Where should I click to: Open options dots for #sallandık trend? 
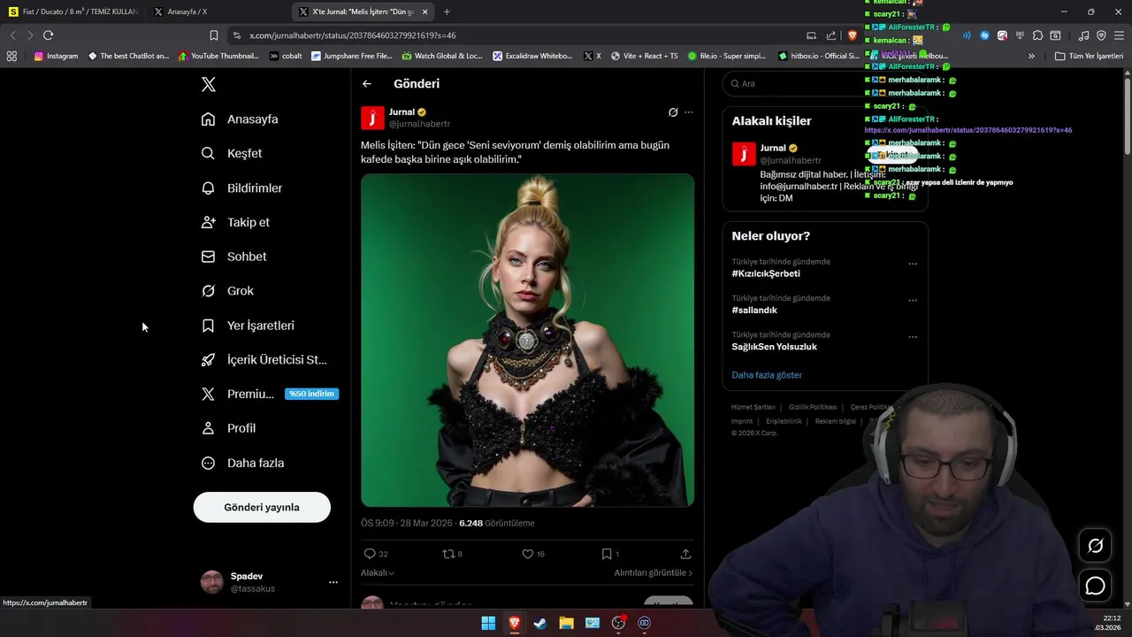(x=913, y=300)
